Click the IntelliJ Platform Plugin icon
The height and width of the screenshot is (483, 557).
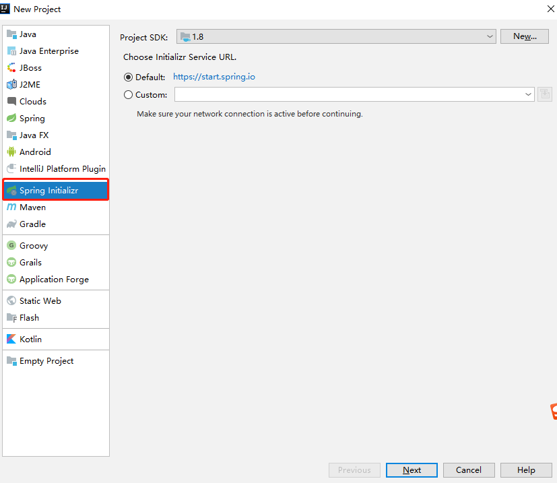tap(11, 168)
